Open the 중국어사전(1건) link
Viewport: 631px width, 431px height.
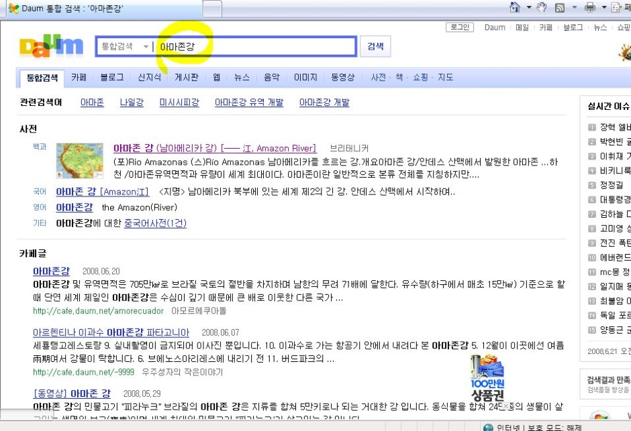coord(155,223)
